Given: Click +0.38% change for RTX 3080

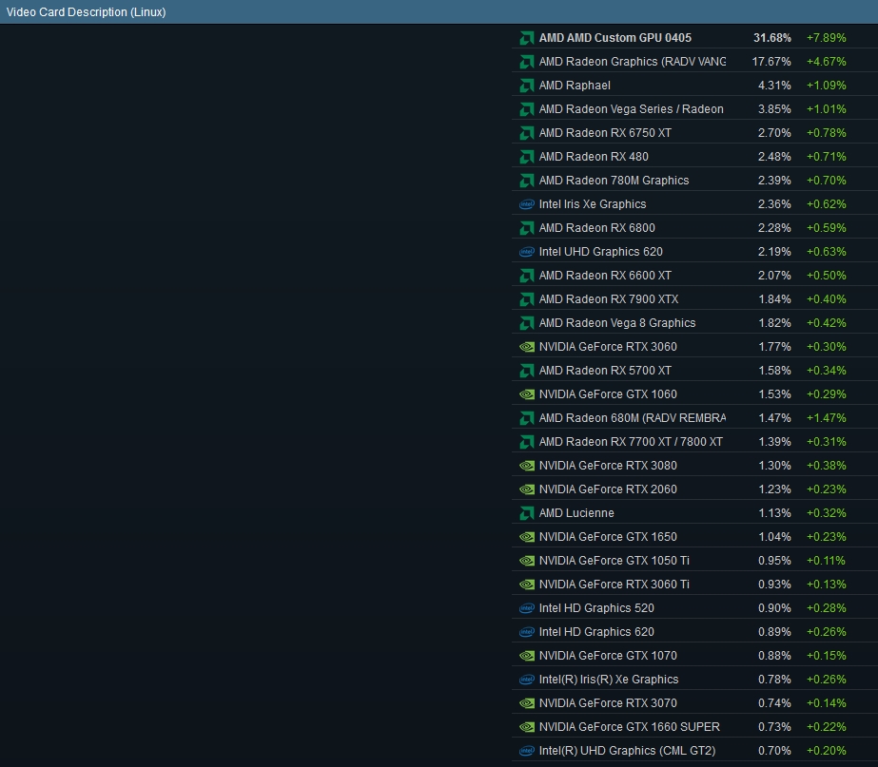Looking at the screenshot, I should 826,466.
